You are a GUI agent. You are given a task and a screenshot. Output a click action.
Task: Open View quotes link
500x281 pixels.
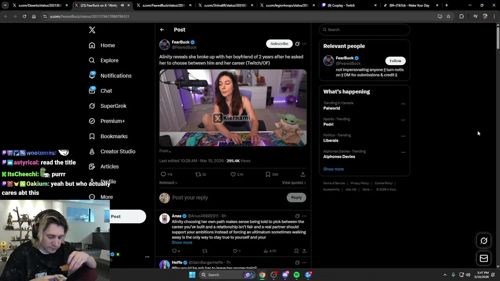click(294, 183)
